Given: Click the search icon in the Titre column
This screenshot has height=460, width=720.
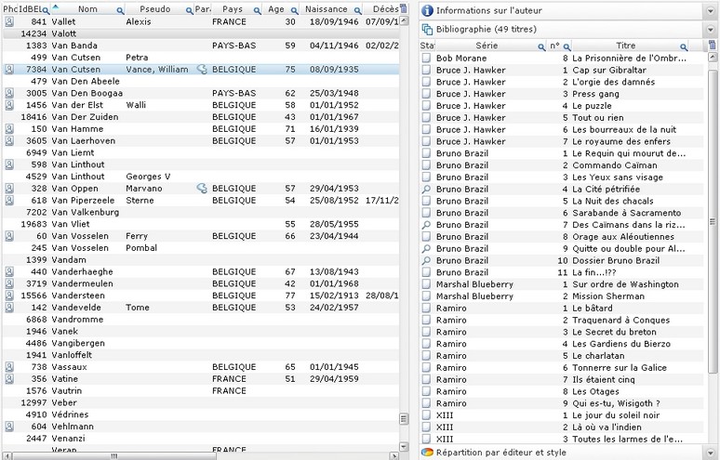Looking at the screenshot, I should tap(685, 46).
